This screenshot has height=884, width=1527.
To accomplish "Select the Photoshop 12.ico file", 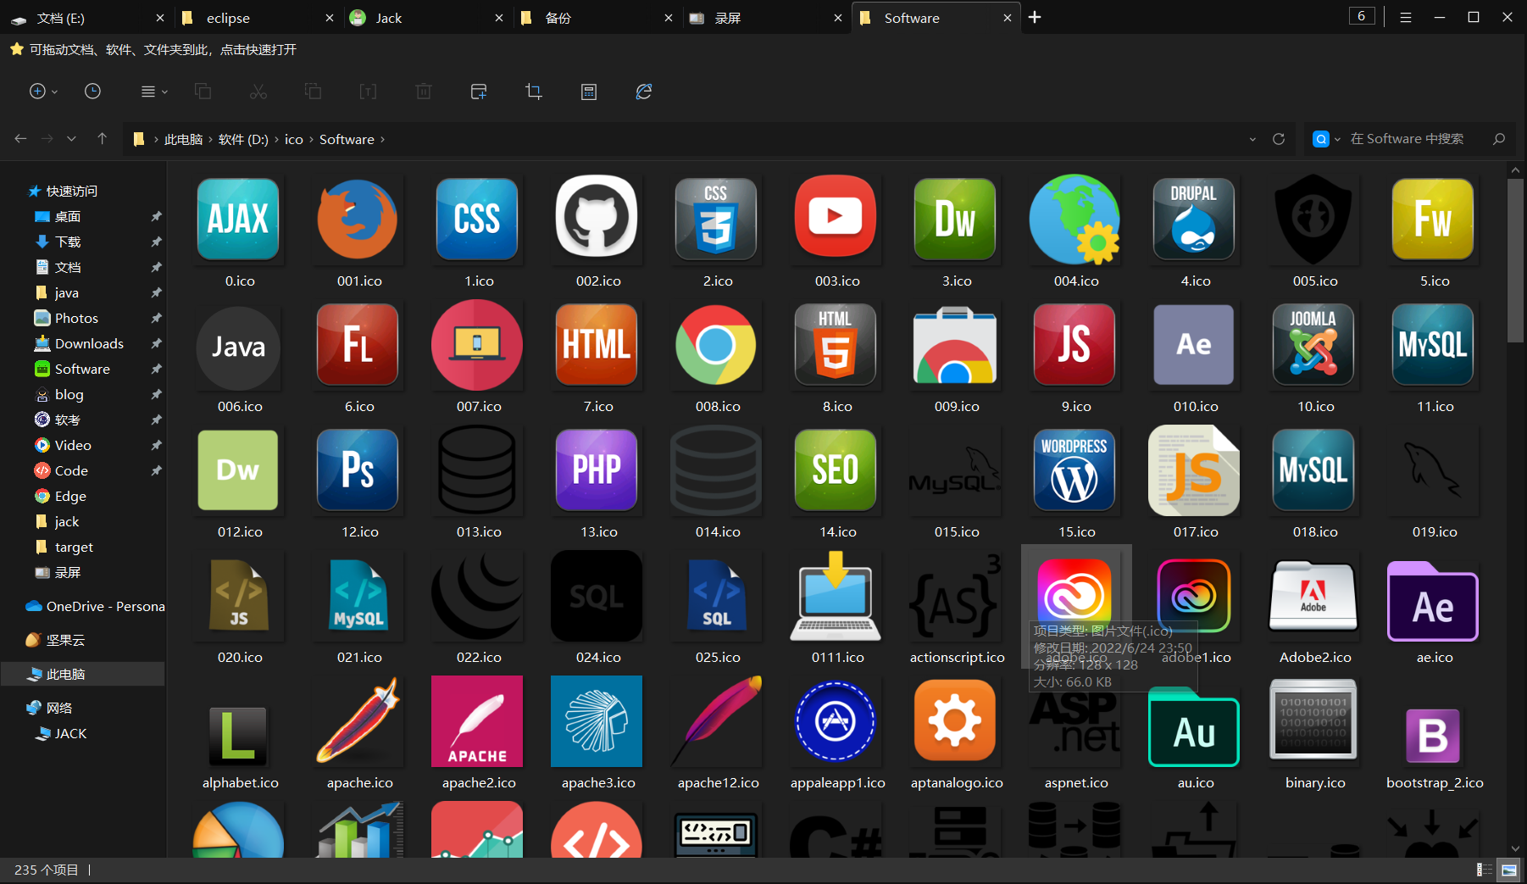I will [358, 483].
